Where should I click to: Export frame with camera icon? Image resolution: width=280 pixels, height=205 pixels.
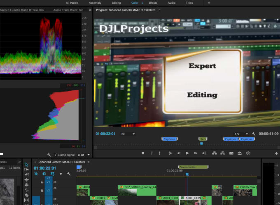pos(231,153)
